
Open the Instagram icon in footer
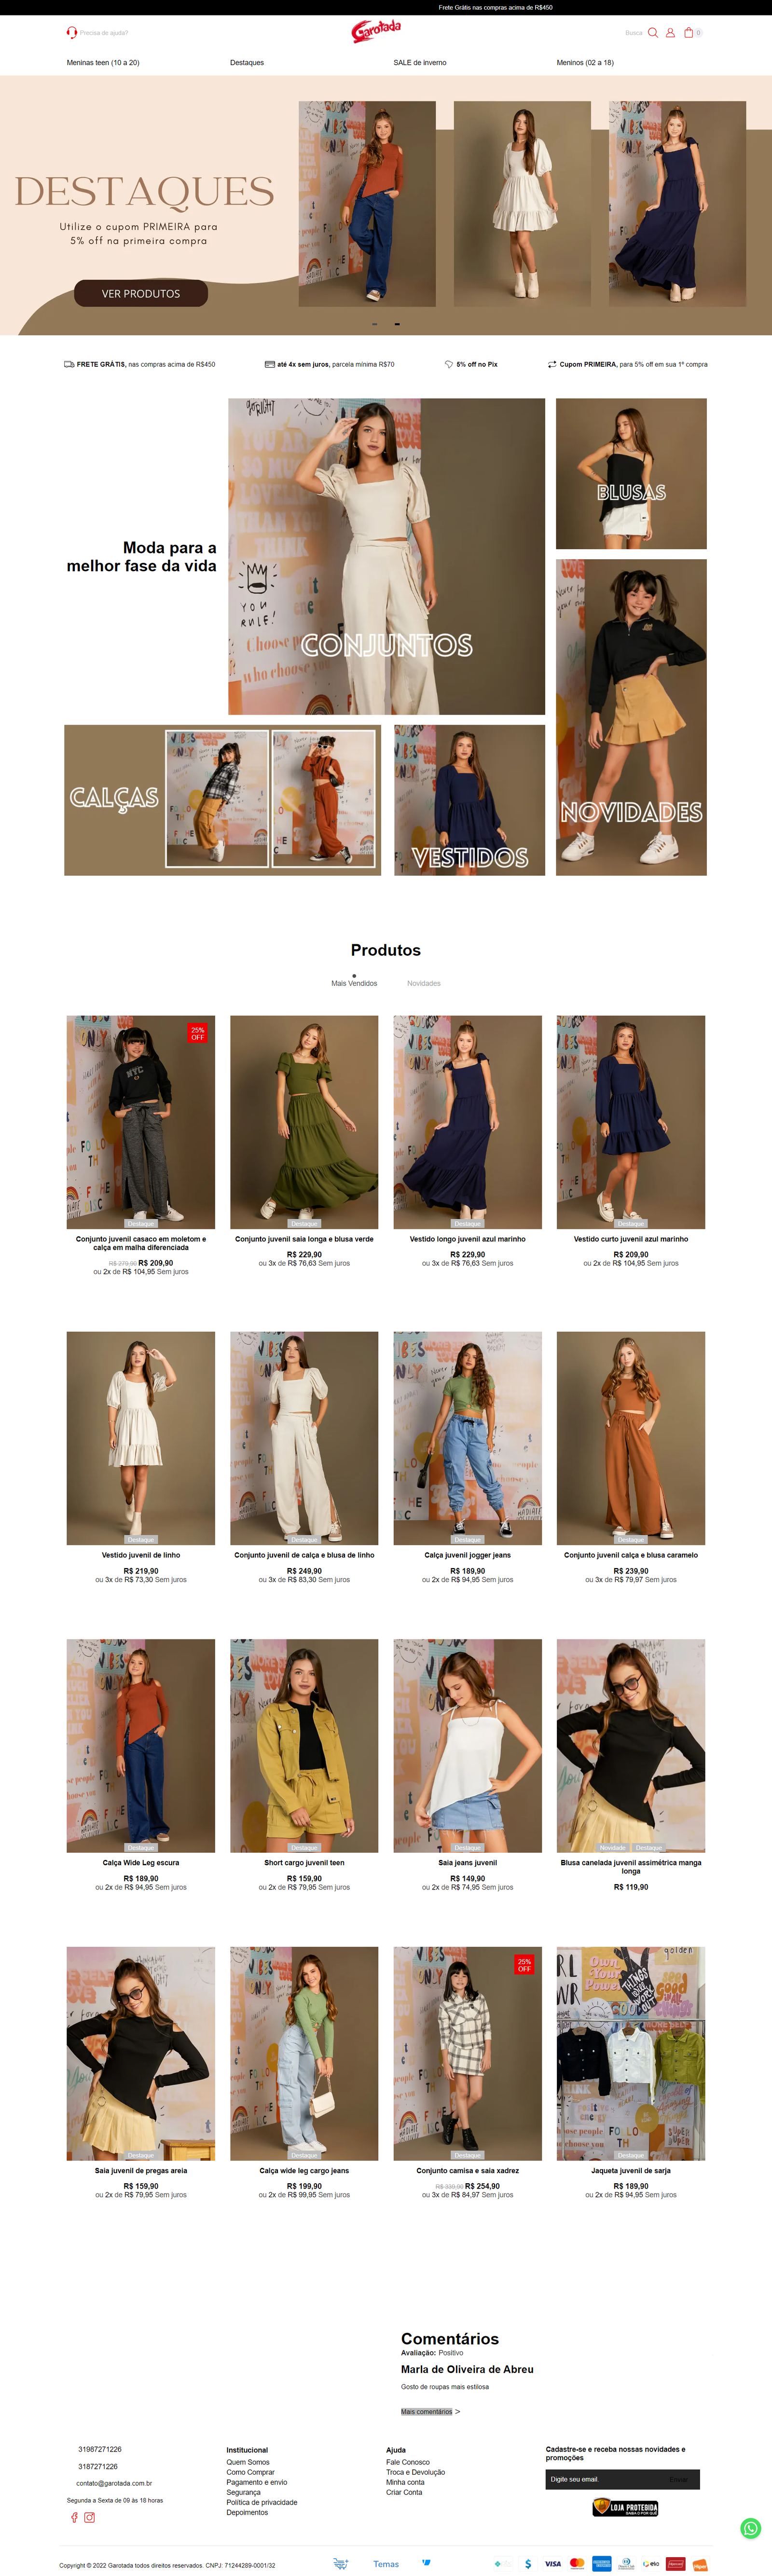tap(89, 2517)
